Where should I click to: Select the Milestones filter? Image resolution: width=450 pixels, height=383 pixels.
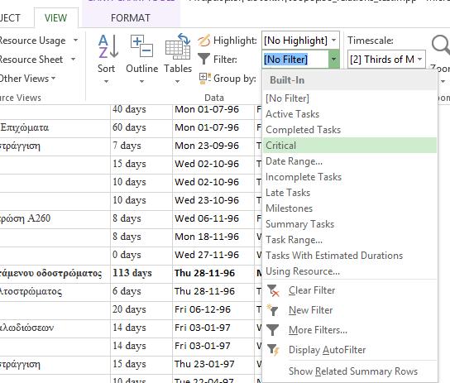350,208
